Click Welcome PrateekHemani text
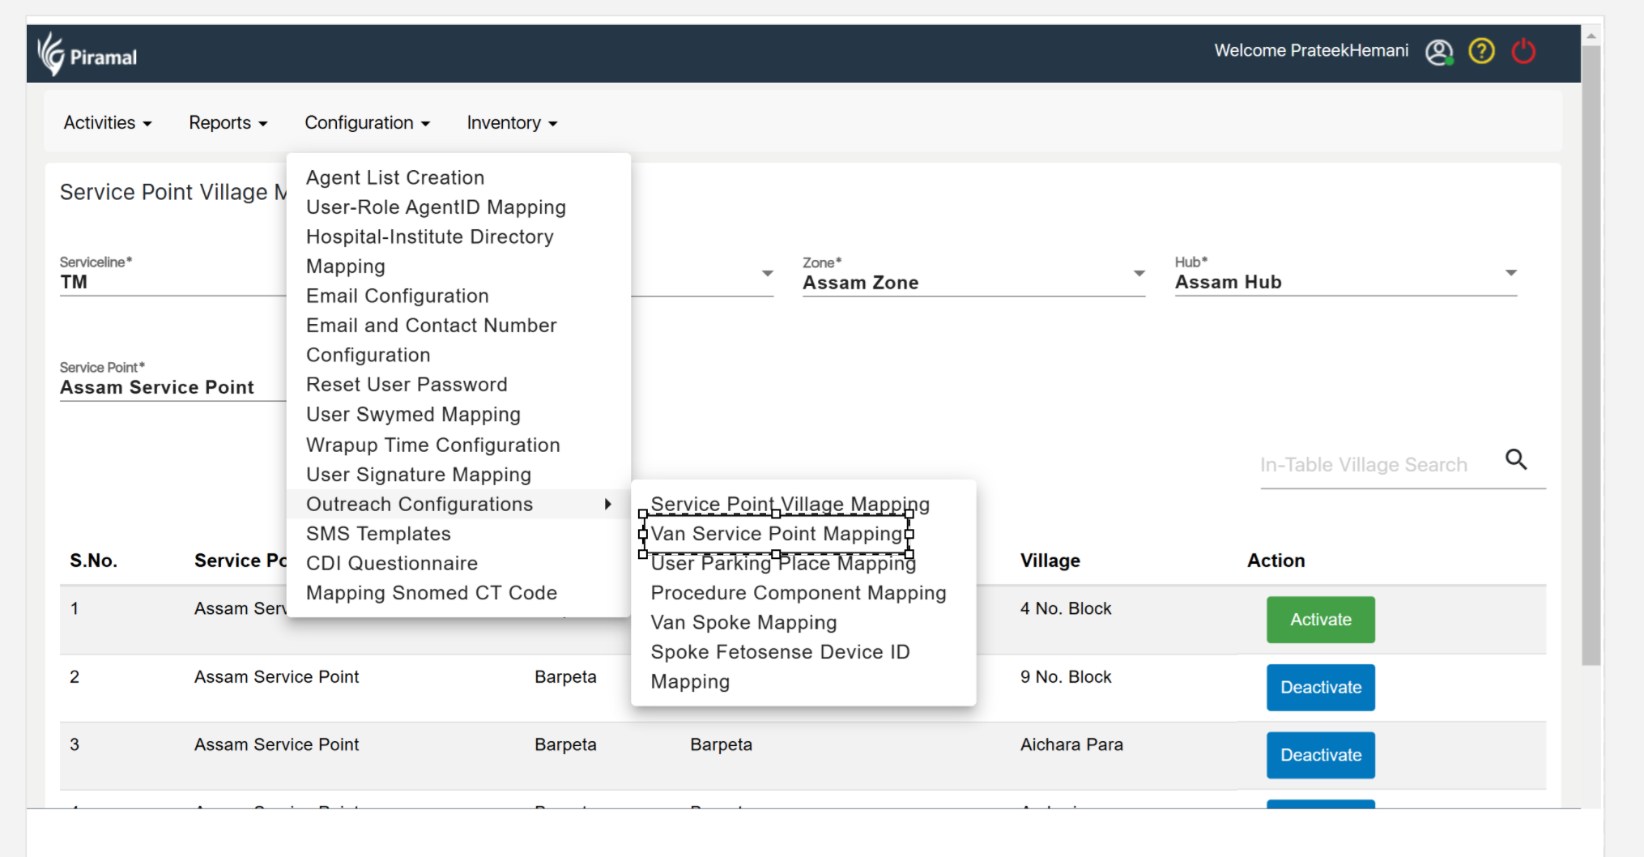The width and height of the screenshot is (1644, 857). tap(1311, 51)
